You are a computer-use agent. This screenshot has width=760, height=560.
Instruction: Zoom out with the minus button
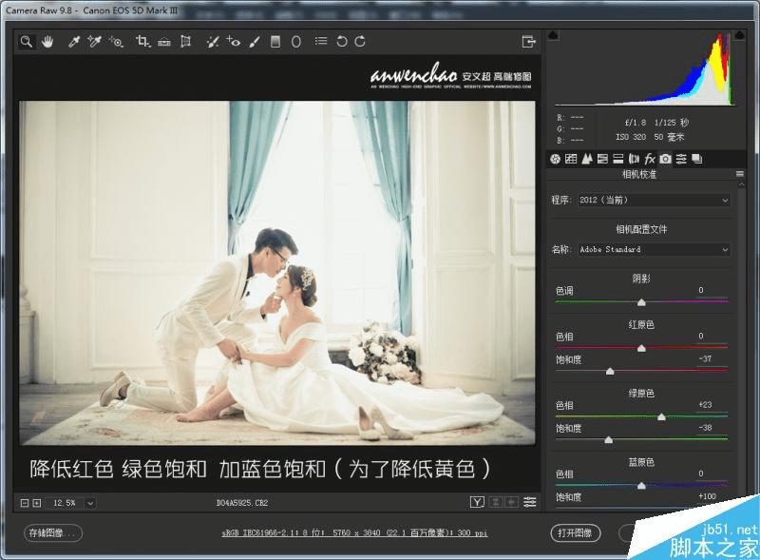[25, 503]
